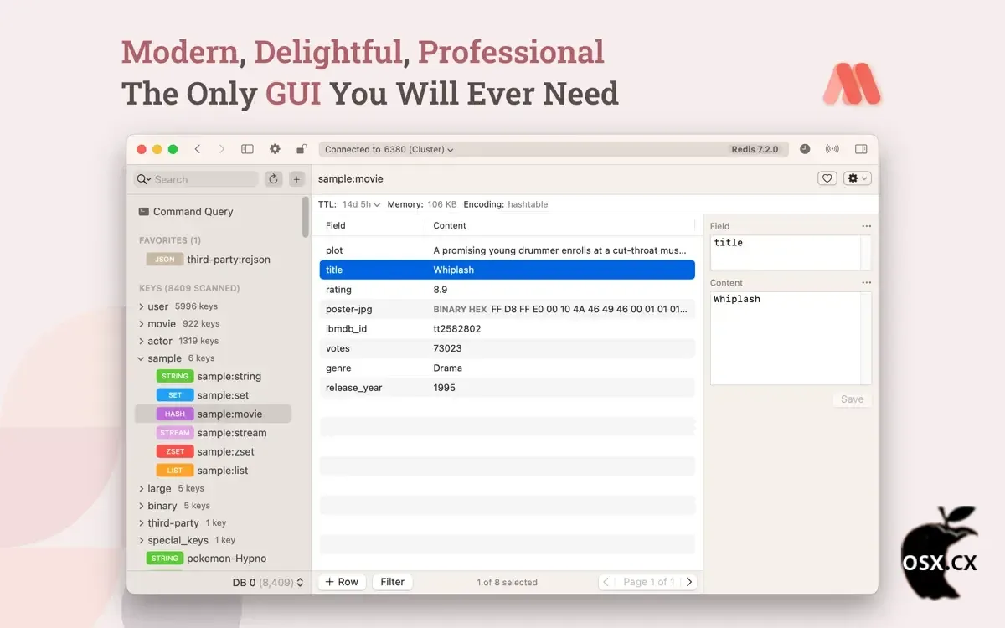The height and width of the screenshot is (628, 1005).
Task: Select the votes row
Action: 508,348
